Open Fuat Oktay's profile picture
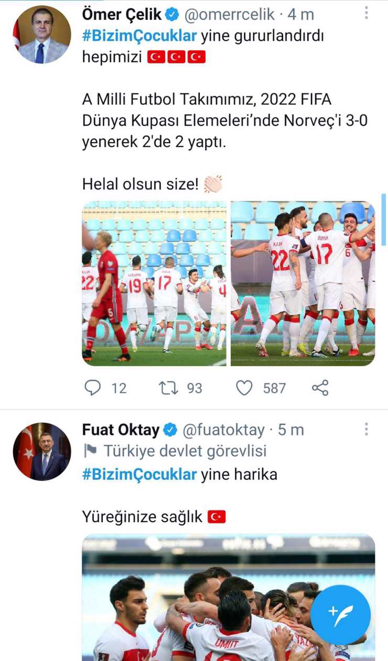388x661 pixels. click(42, 452)
